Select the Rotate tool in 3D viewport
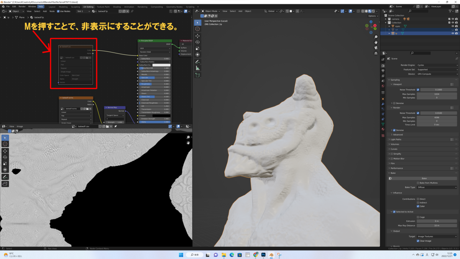 tap(197, 42)
